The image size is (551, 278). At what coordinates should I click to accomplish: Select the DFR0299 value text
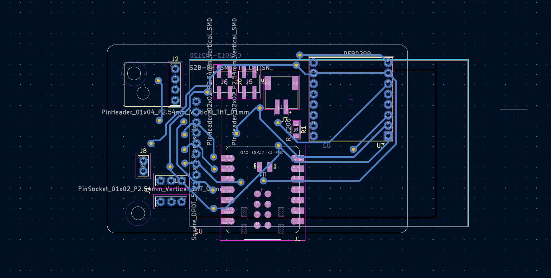point(357,54)
